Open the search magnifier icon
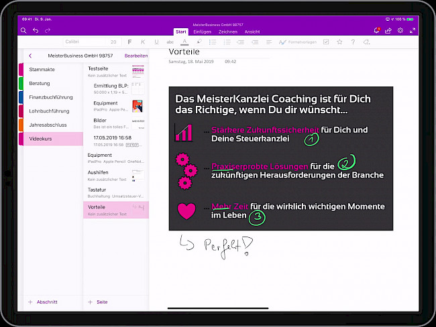 click(23, 31)
